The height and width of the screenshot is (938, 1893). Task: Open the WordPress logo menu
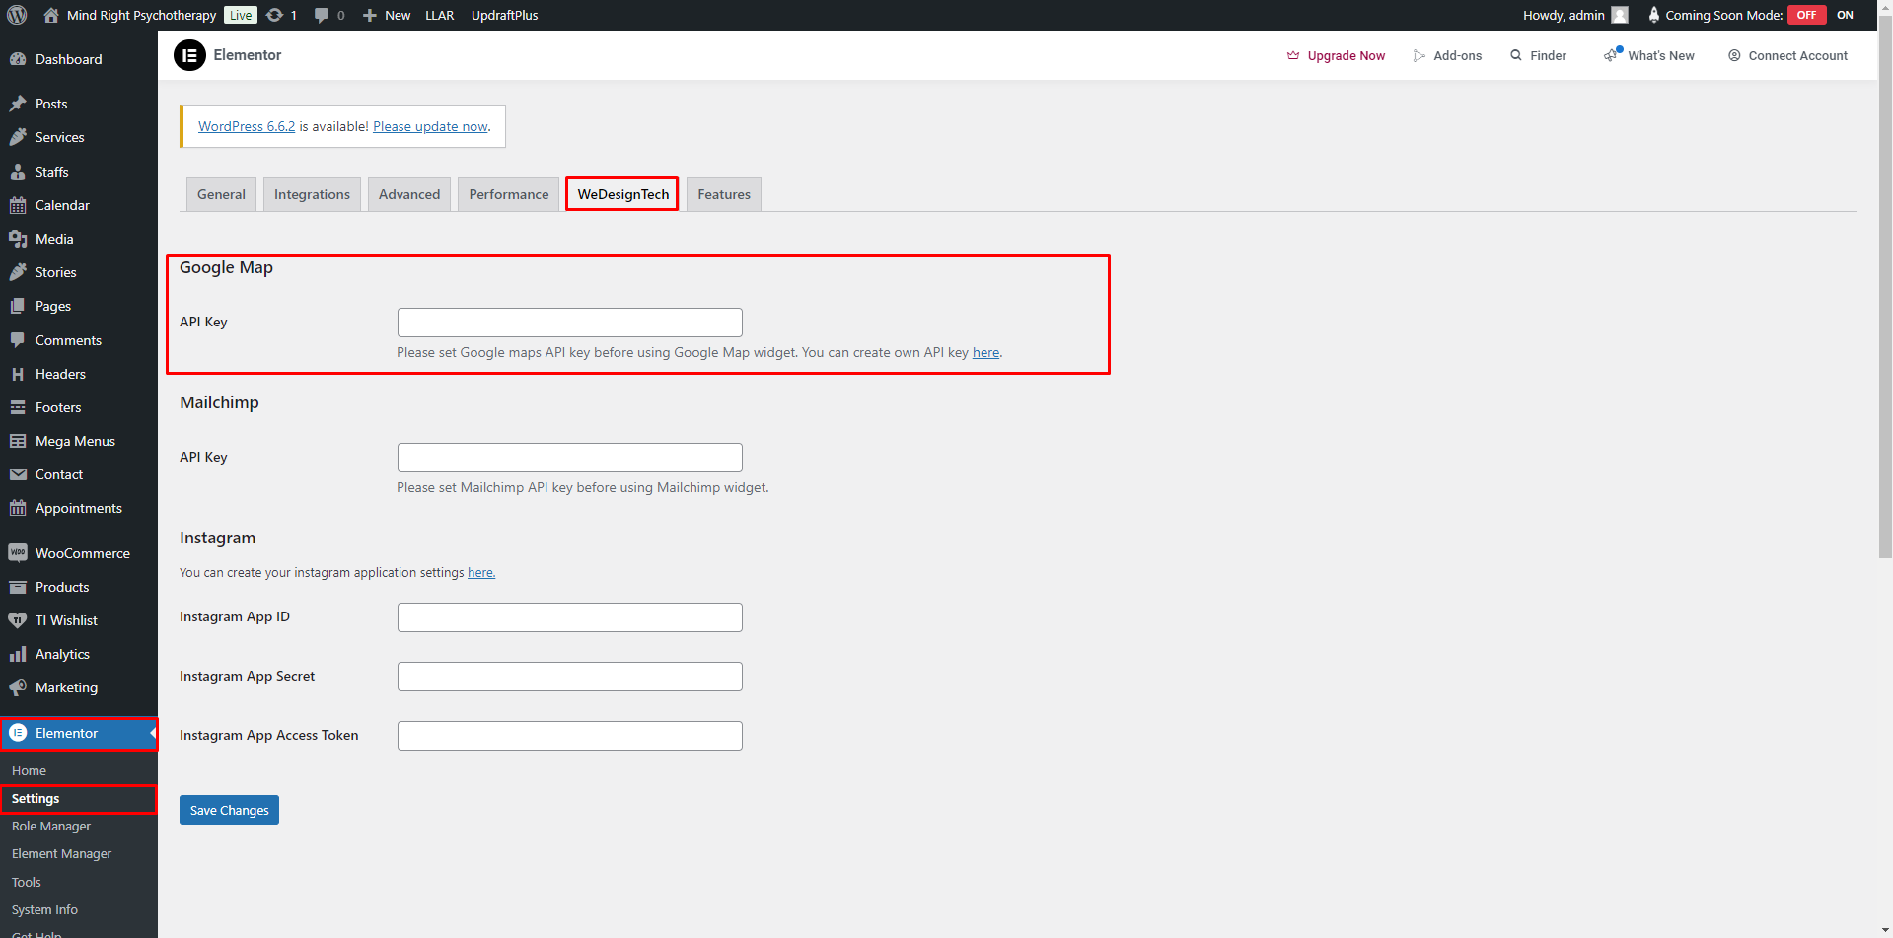click(17, 15)
